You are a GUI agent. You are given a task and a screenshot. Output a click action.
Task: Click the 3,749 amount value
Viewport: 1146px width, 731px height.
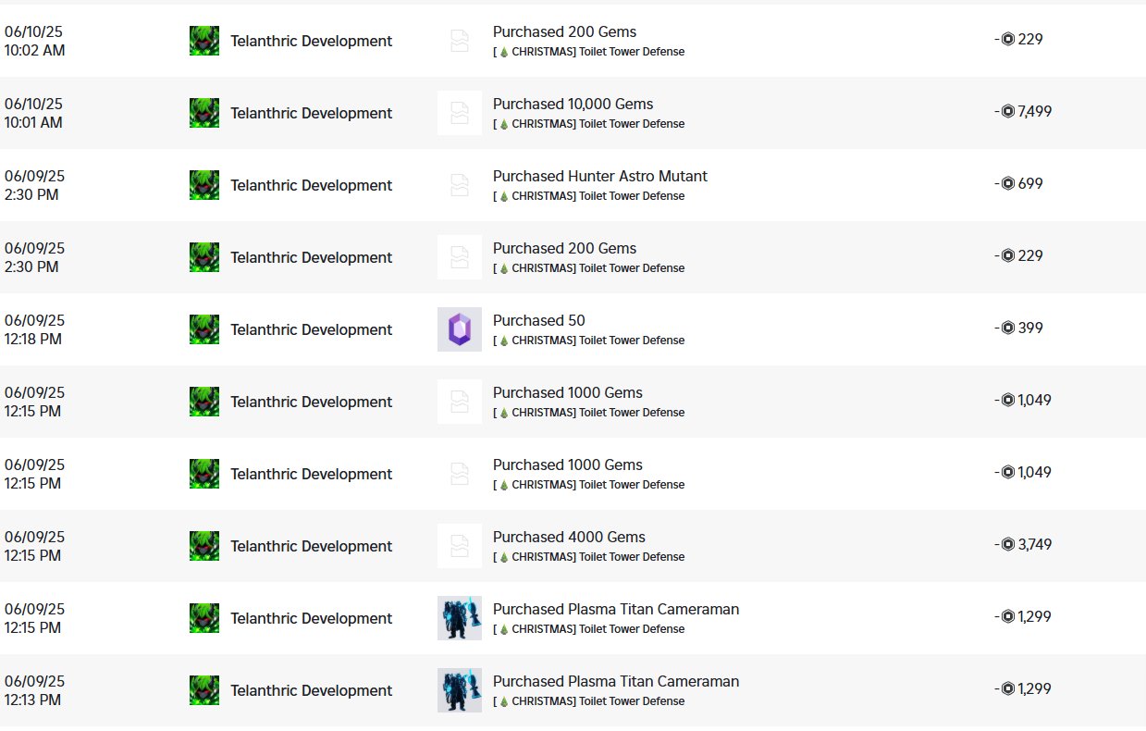(x=1035, y=544)
